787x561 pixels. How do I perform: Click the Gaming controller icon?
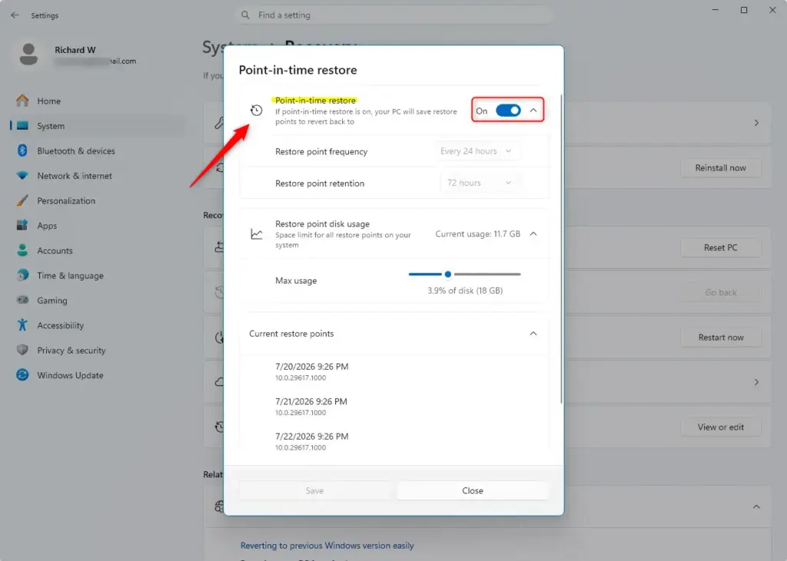click(x=22, y=300)
